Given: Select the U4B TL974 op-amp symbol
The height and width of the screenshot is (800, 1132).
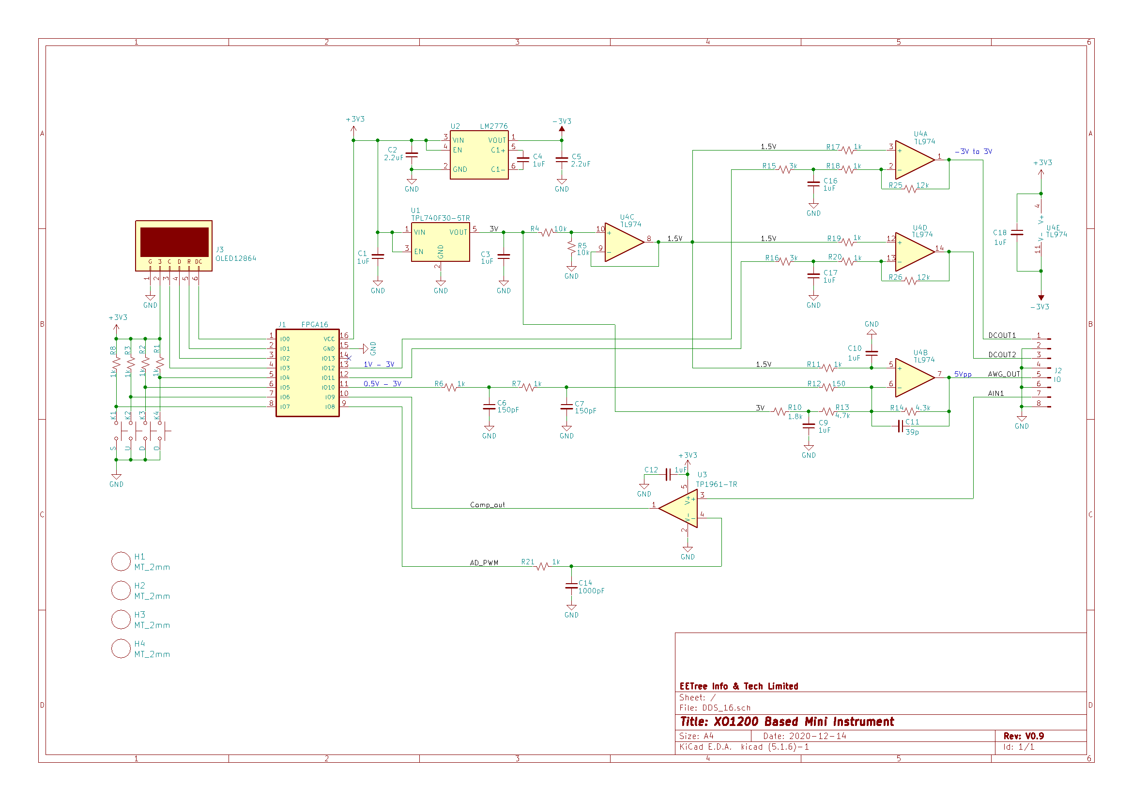Looking at the screenshot, I should click(x=915, y=377).
